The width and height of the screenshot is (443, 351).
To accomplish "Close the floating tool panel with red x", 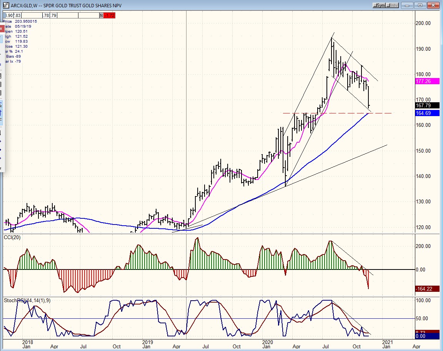I will coord(1,28).
